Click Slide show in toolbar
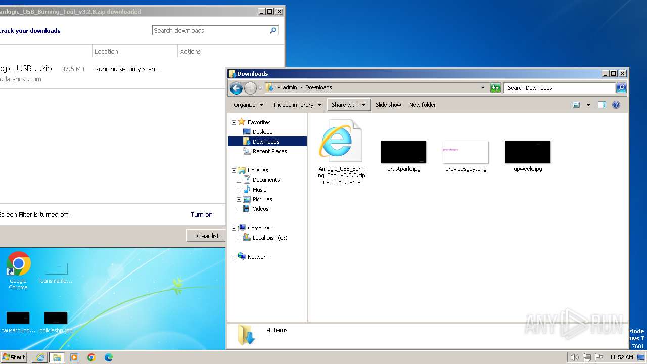The width and height of the screenshot is (647, 364). (x=388, y=105)
